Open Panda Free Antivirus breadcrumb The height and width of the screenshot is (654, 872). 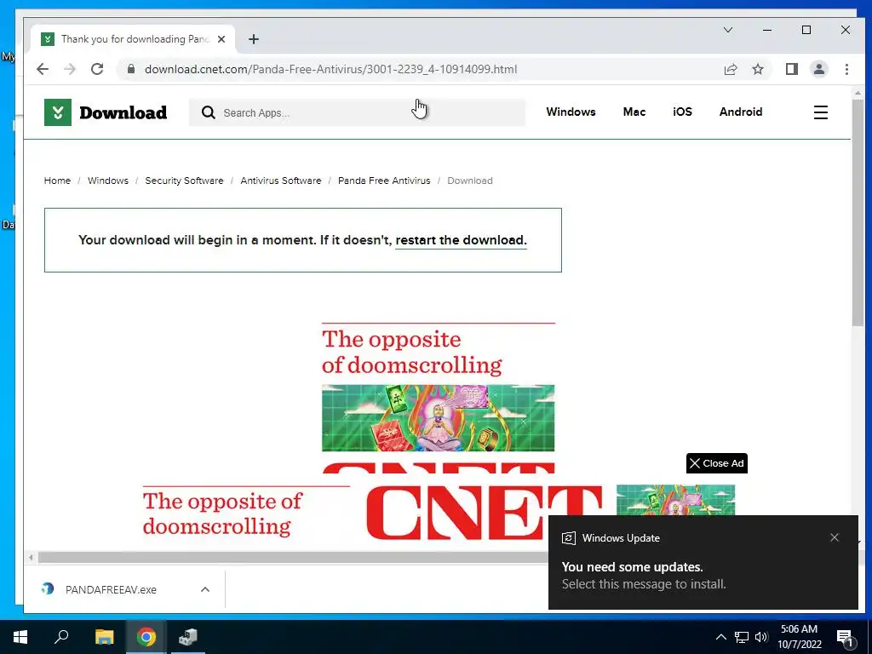384,181
